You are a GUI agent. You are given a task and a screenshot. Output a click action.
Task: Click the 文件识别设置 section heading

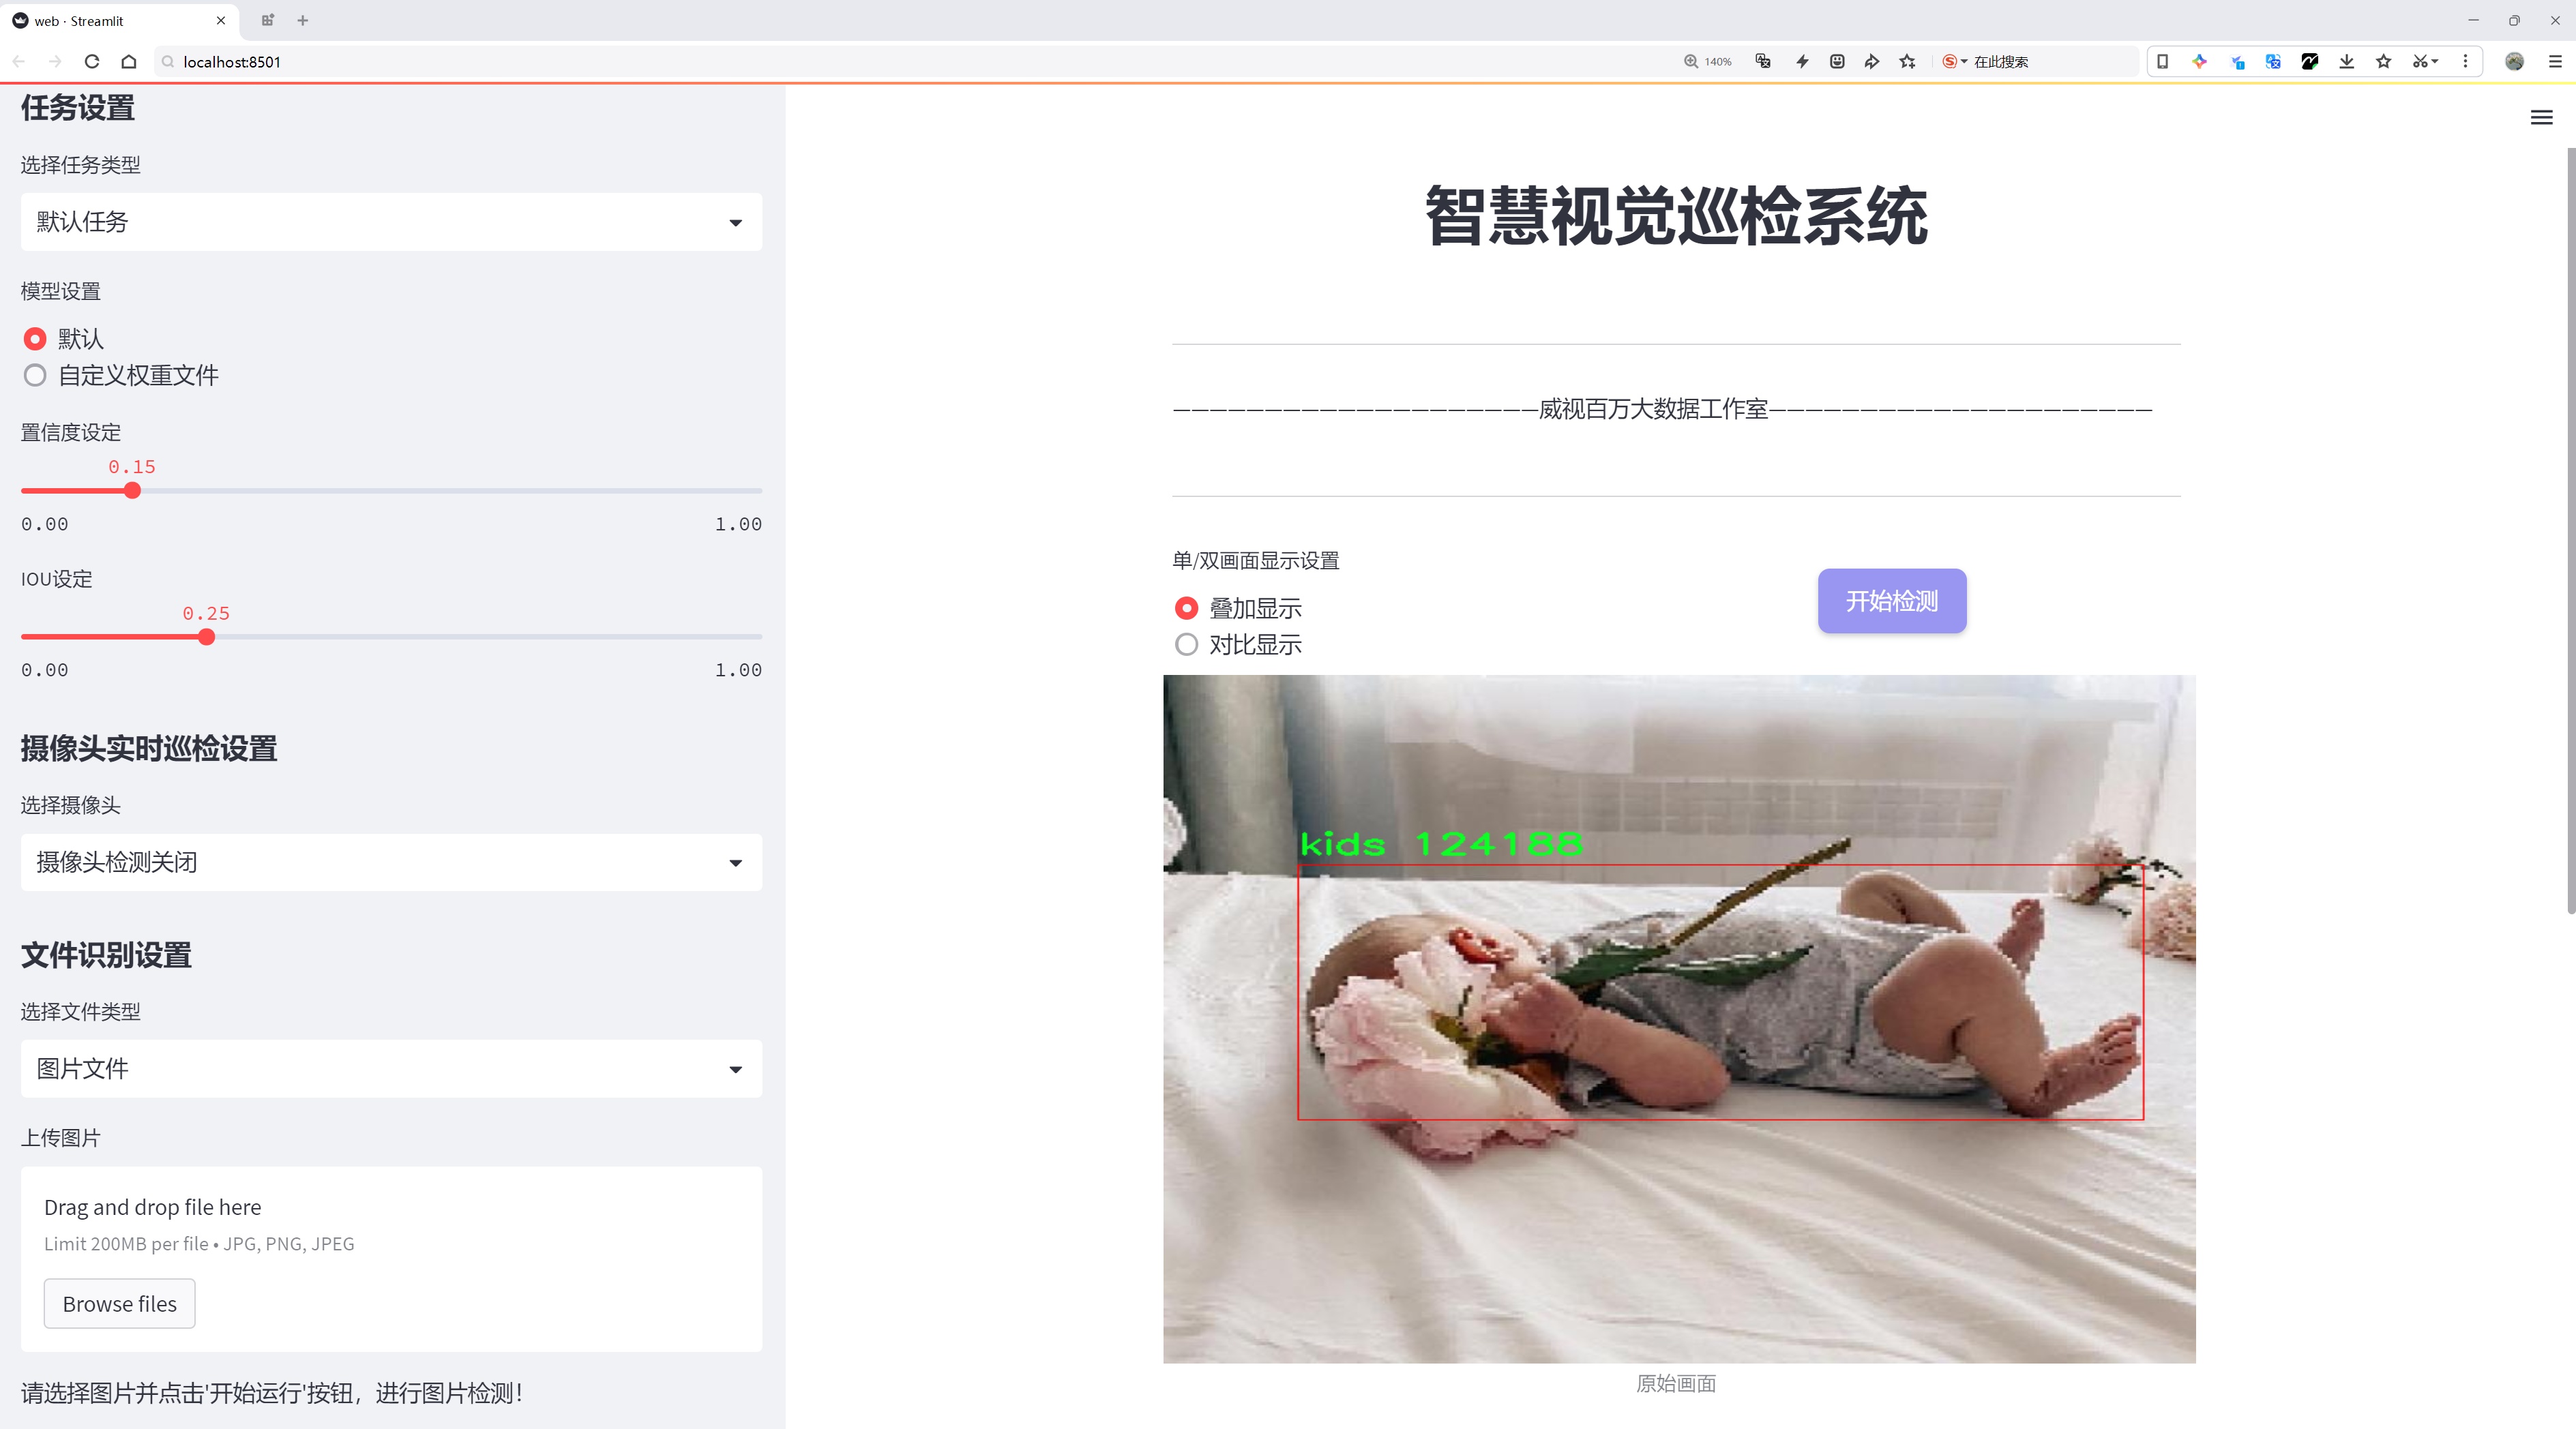[106, 955]
